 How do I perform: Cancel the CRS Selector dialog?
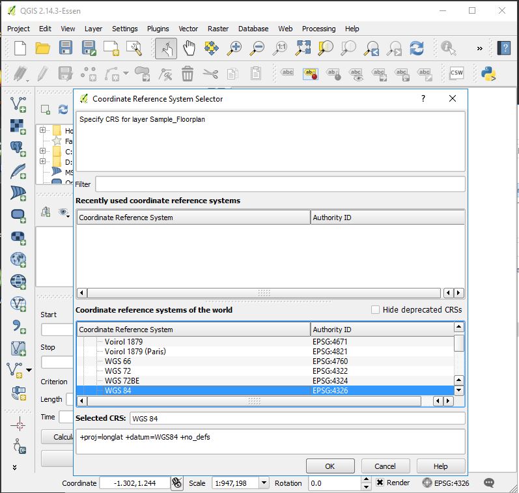[x=386, y=466]
